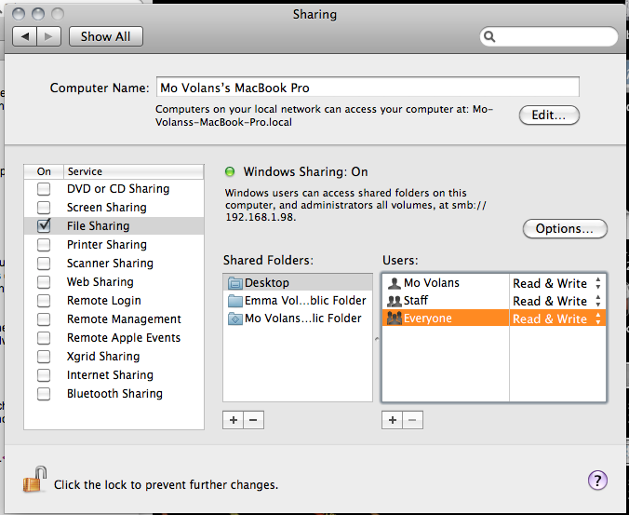The image size is (629, 515).
Task: Select Emma Vol...blic Folder row
Action: (298, 301)
